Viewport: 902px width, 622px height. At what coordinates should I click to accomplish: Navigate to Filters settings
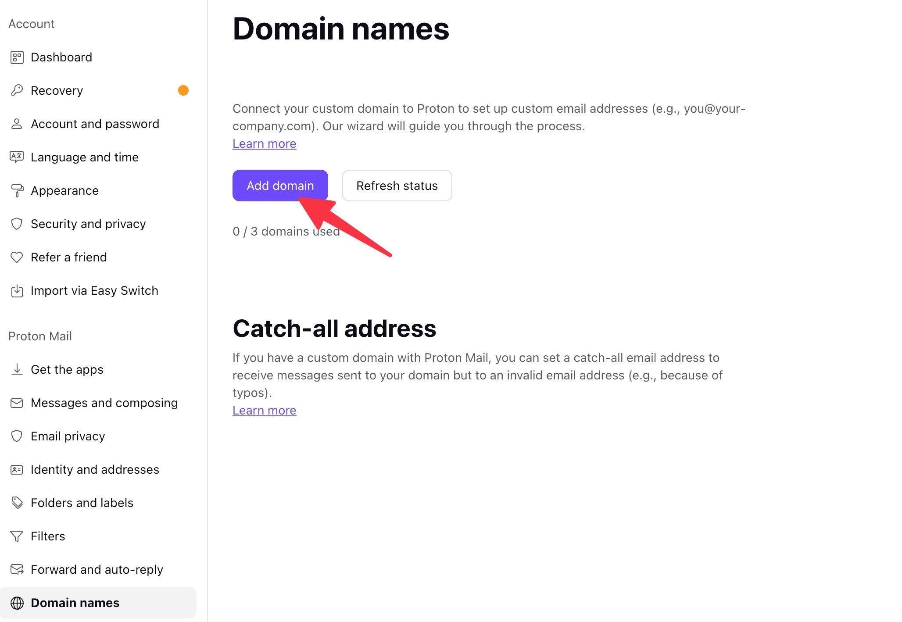[x=47, y=536]
